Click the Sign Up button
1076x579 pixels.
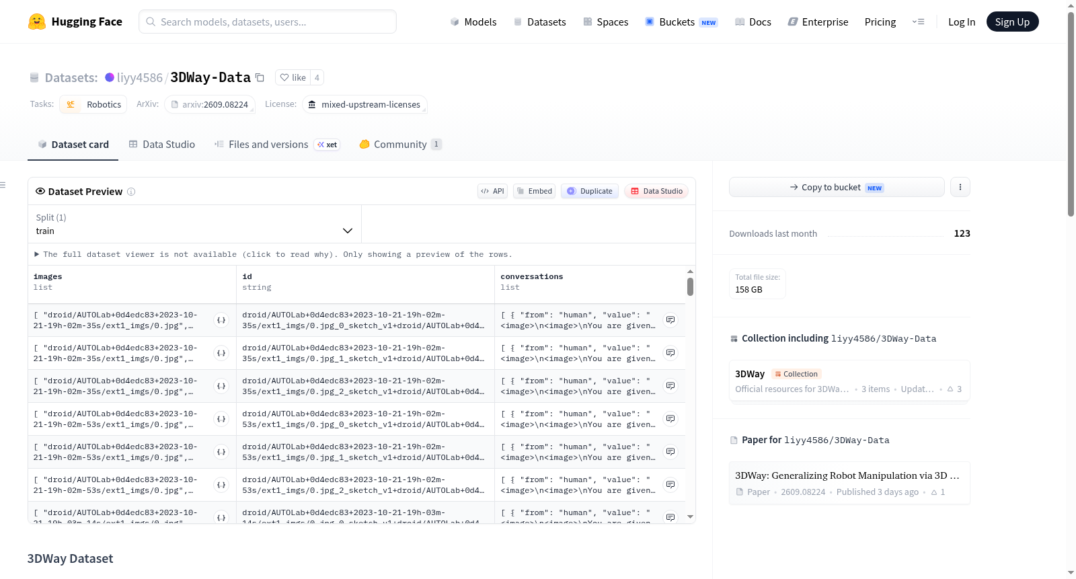click(x=1013, y=22)
